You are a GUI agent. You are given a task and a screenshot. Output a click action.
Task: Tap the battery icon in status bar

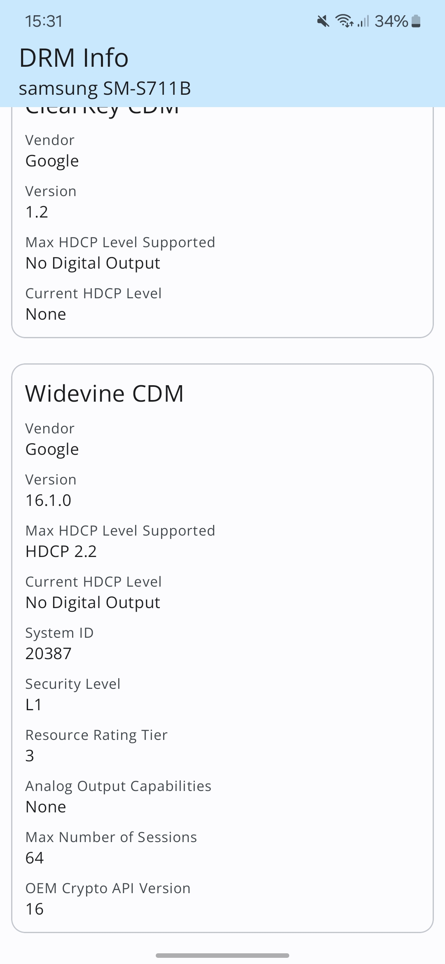(416, 21)
